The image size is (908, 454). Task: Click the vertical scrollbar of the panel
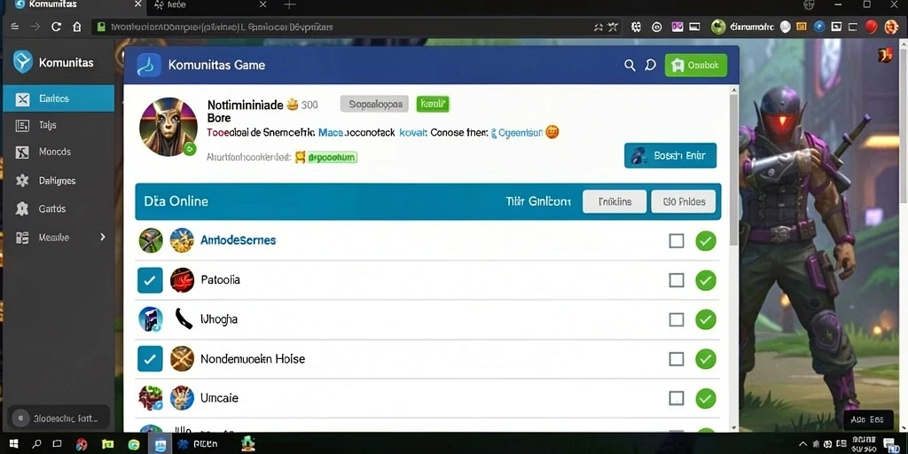click(733, 168)
